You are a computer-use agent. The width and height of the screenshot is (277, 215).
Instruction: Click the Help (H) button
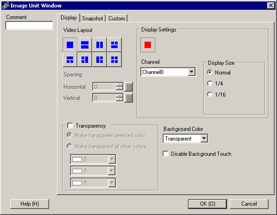(30, 204)
